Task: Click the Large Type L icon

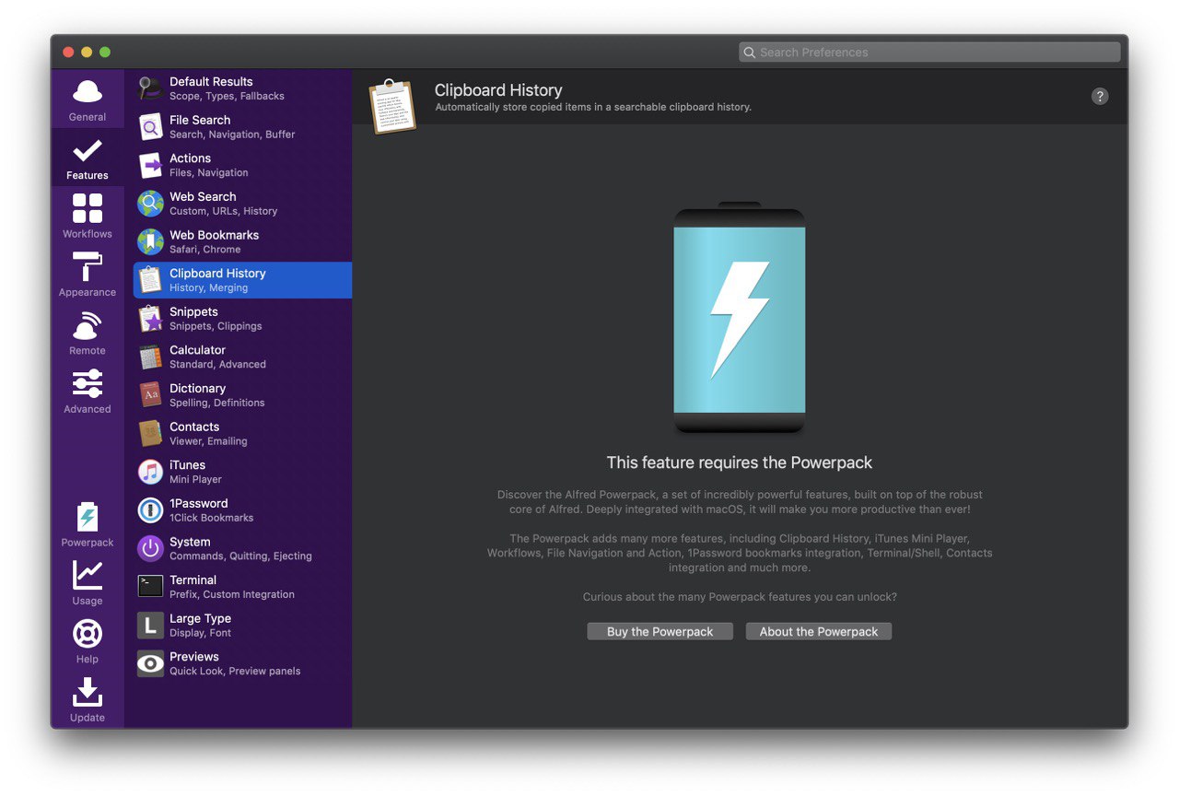Action: 150,626
